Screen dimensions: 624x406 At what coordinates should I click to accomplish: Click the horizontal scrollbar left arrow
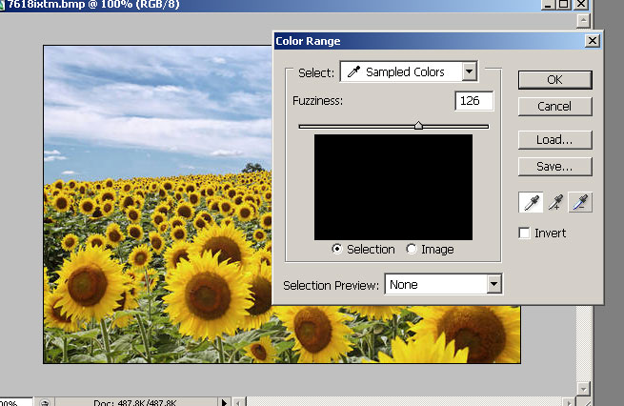tap(238, 402)
